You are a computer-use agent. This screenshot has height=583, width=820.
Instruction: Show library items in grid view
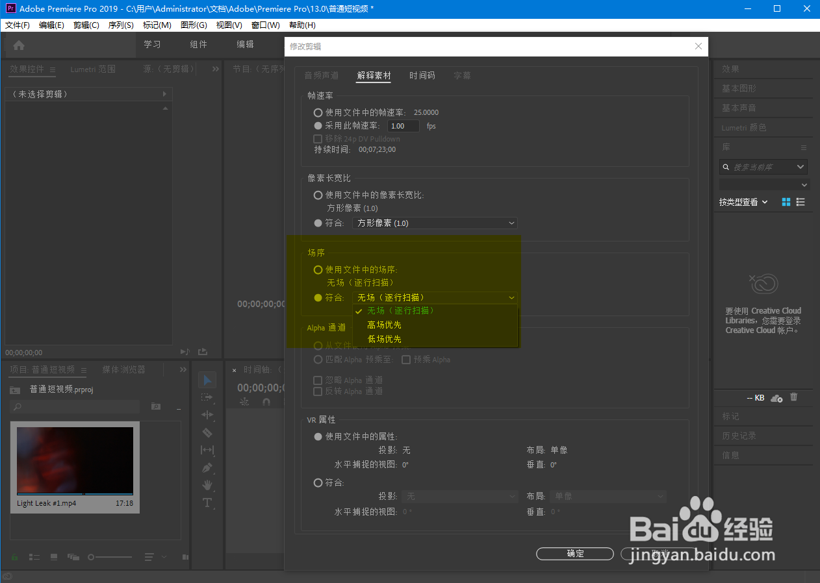pyautogui.click(x=786, y=202)
